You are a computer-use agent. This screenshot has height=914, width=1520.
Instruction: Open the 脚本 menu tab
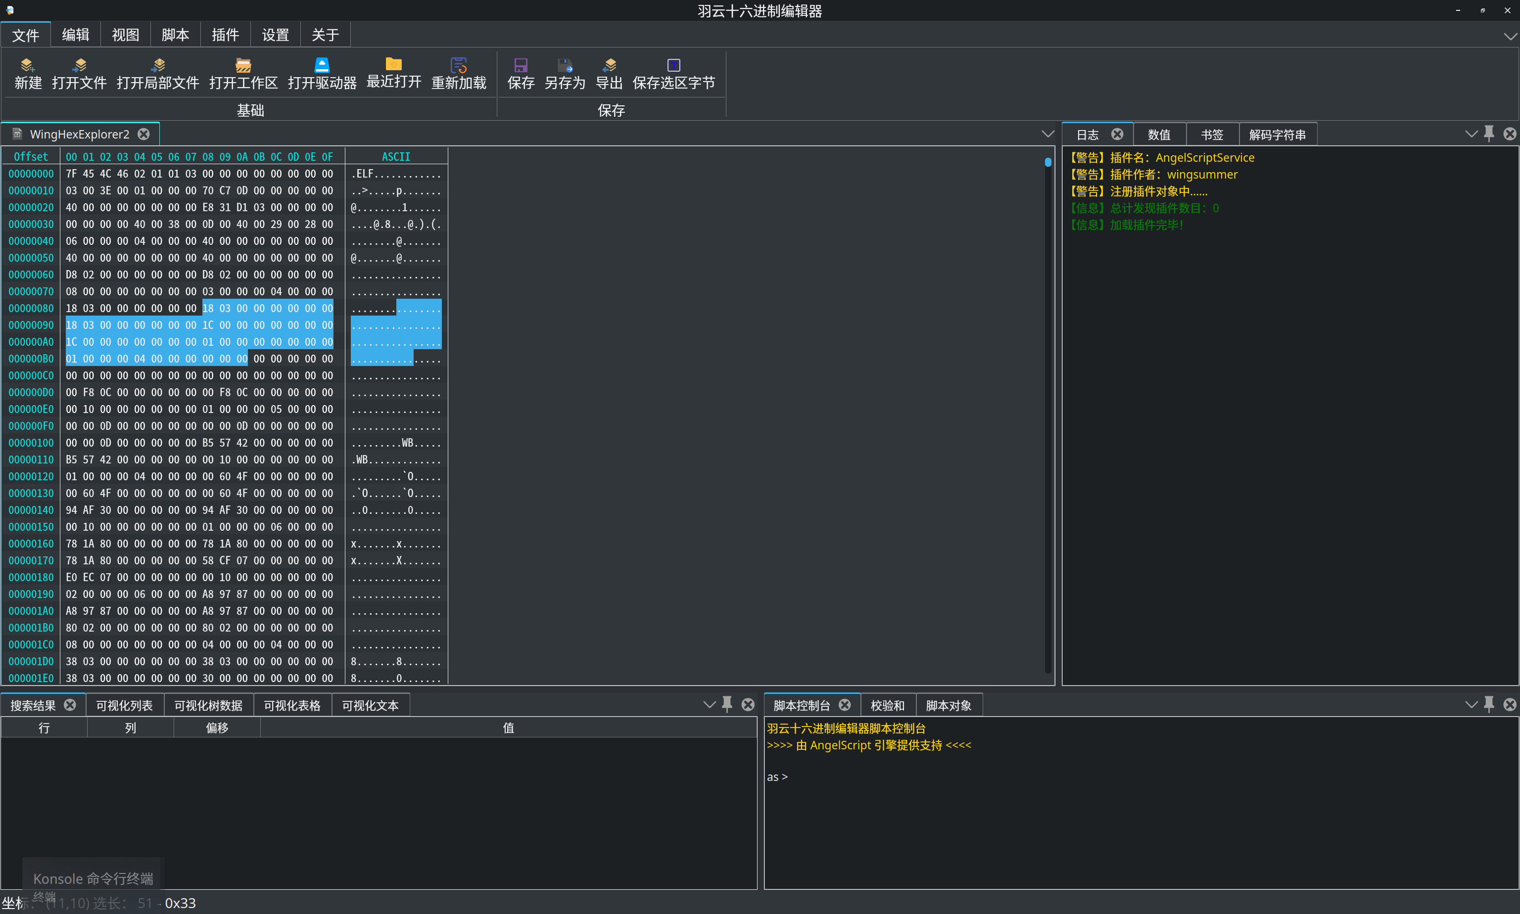pyautogui.click(x=176, y=35)
